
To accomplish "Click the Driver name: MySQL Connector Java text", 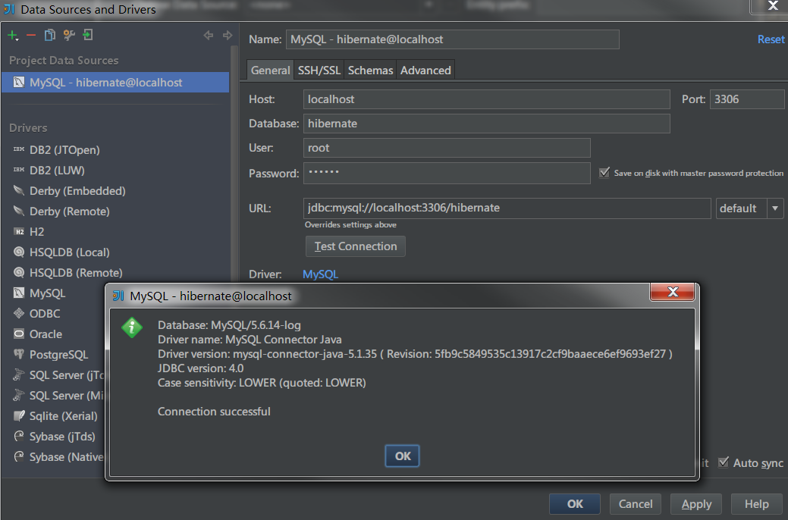I will 250,340.
